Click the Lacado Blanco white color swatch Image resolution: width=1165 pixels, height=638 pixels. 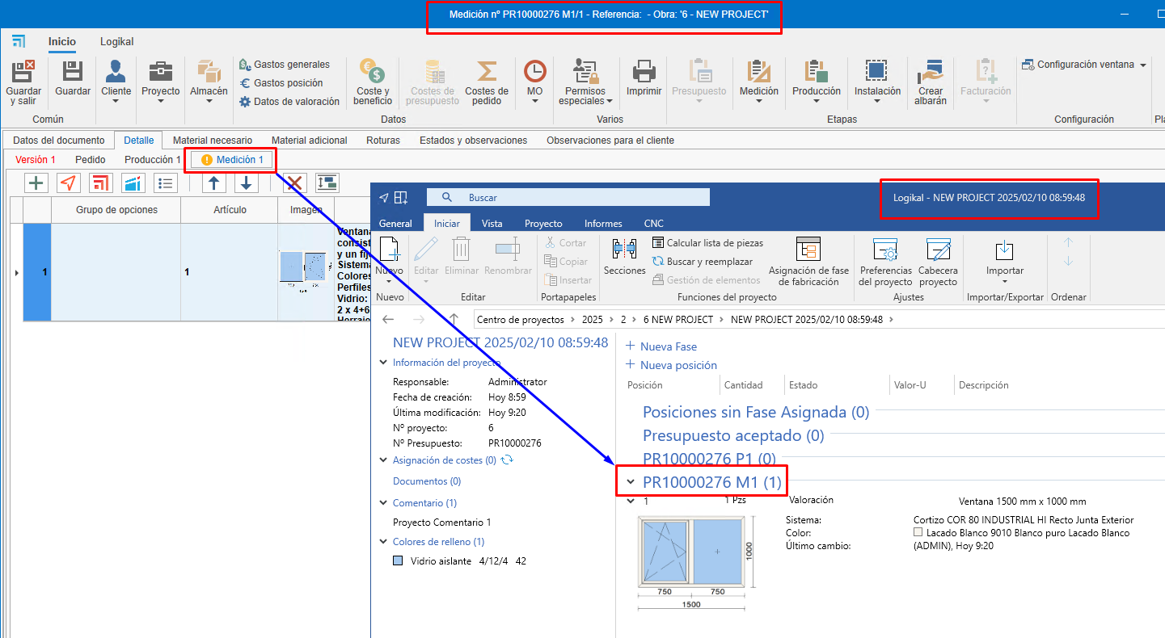tap(918, 533)
